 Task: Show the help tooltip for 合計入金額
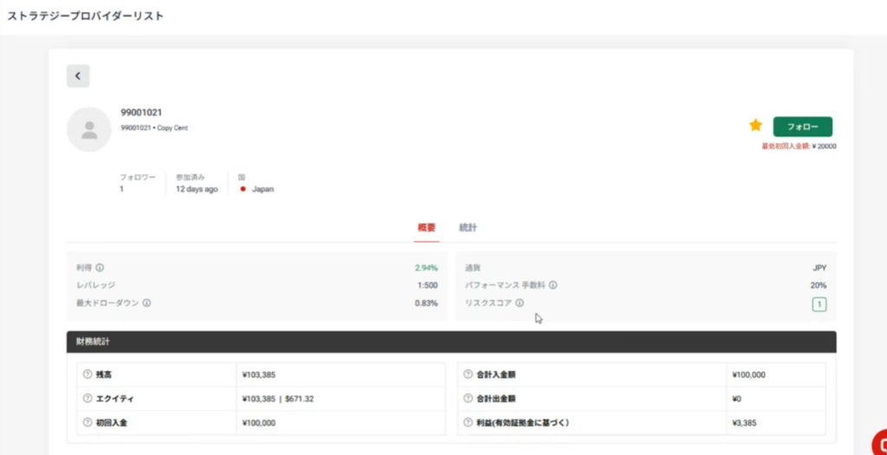click(468, 374)
